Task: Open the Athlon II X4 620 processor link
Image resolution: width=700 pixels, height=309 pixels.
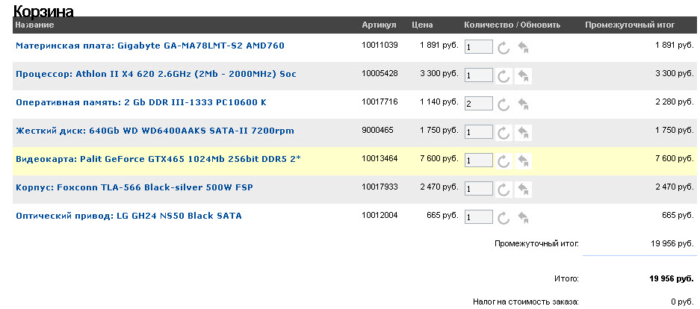Action: pyautogui.click(x=156, y=74)
